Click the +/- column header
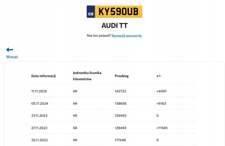This screenshot has height=146, width=225. pos(159,76)
